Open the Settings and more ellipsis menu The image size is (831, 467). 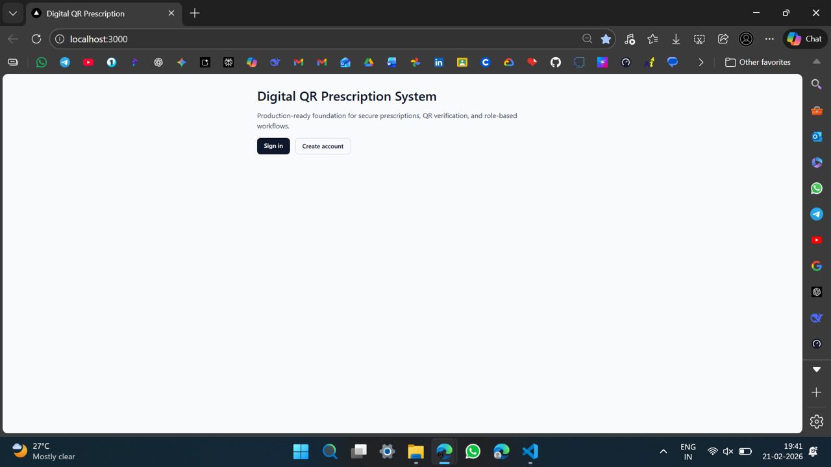click(x=769, y=39)
